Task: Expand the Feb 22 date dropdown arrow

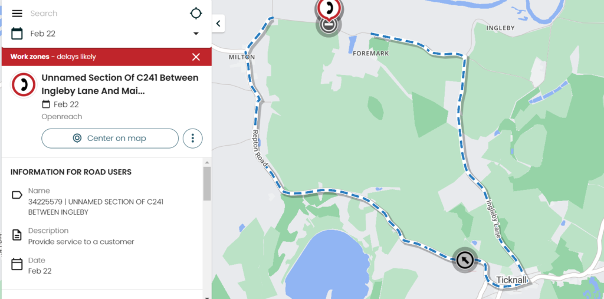Action: tap(196, 34)
